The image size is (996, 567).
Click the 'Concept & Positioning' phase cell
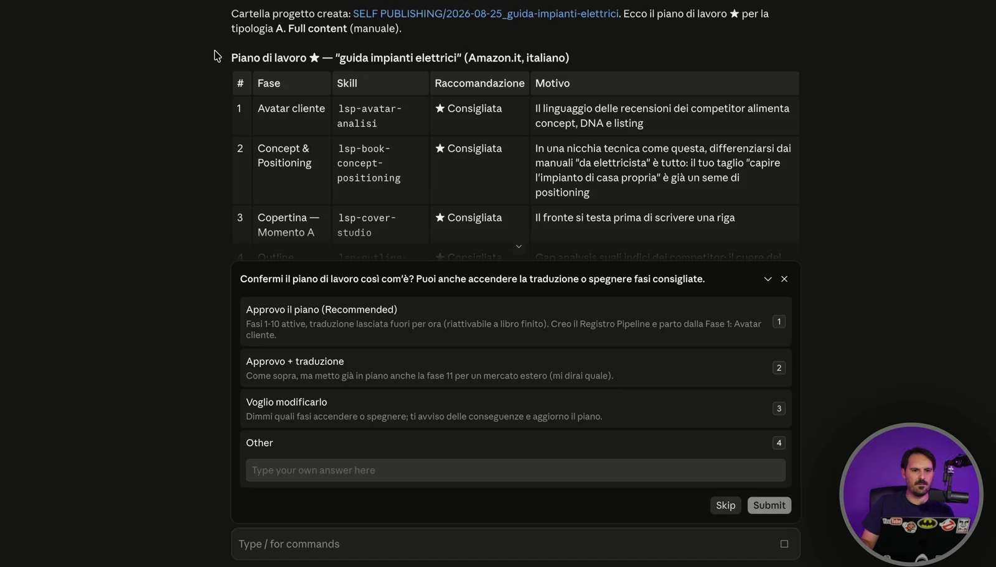click(291, 170)
